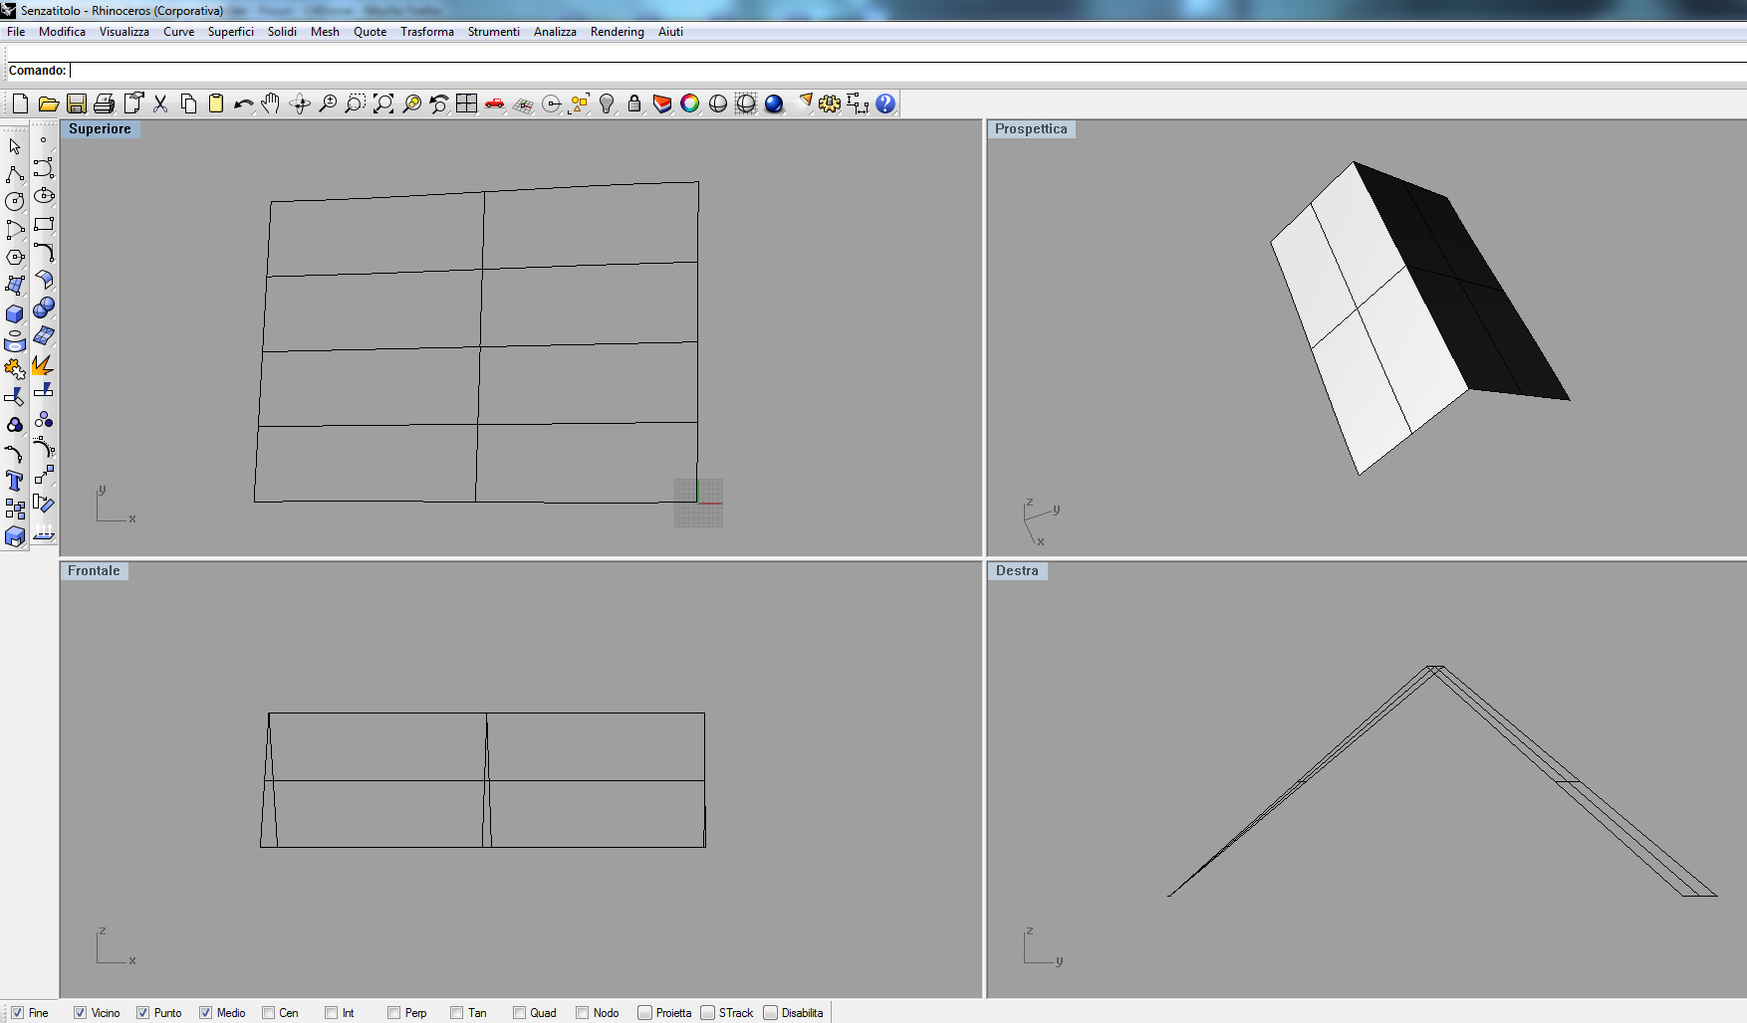The width and height of the screenshot is (1747, 1023).
Task: Toggle the Disabilita osnap checkbox
Action: coord(770,1013)
